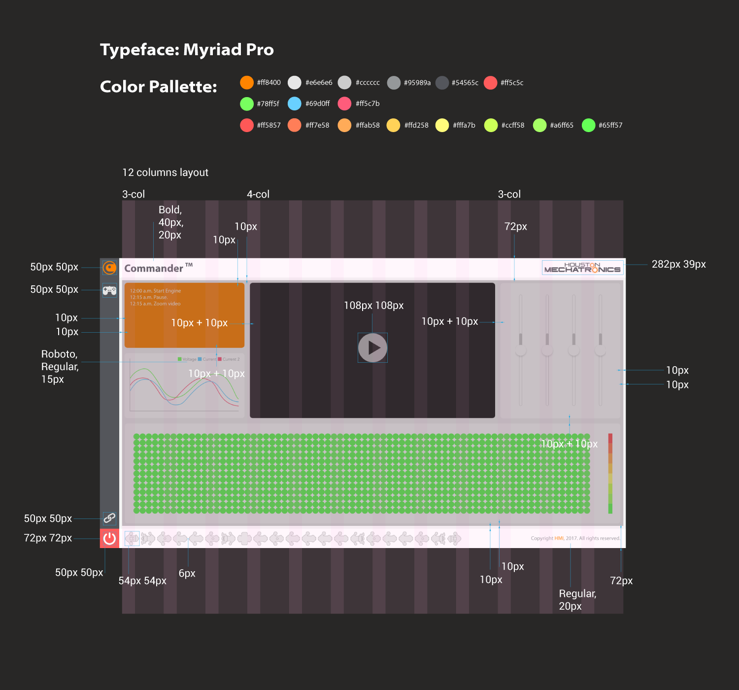The image size is (739, 690).
Task: Select the cross-shaped icon in bottom strip
Action: (x=245, y=538)
